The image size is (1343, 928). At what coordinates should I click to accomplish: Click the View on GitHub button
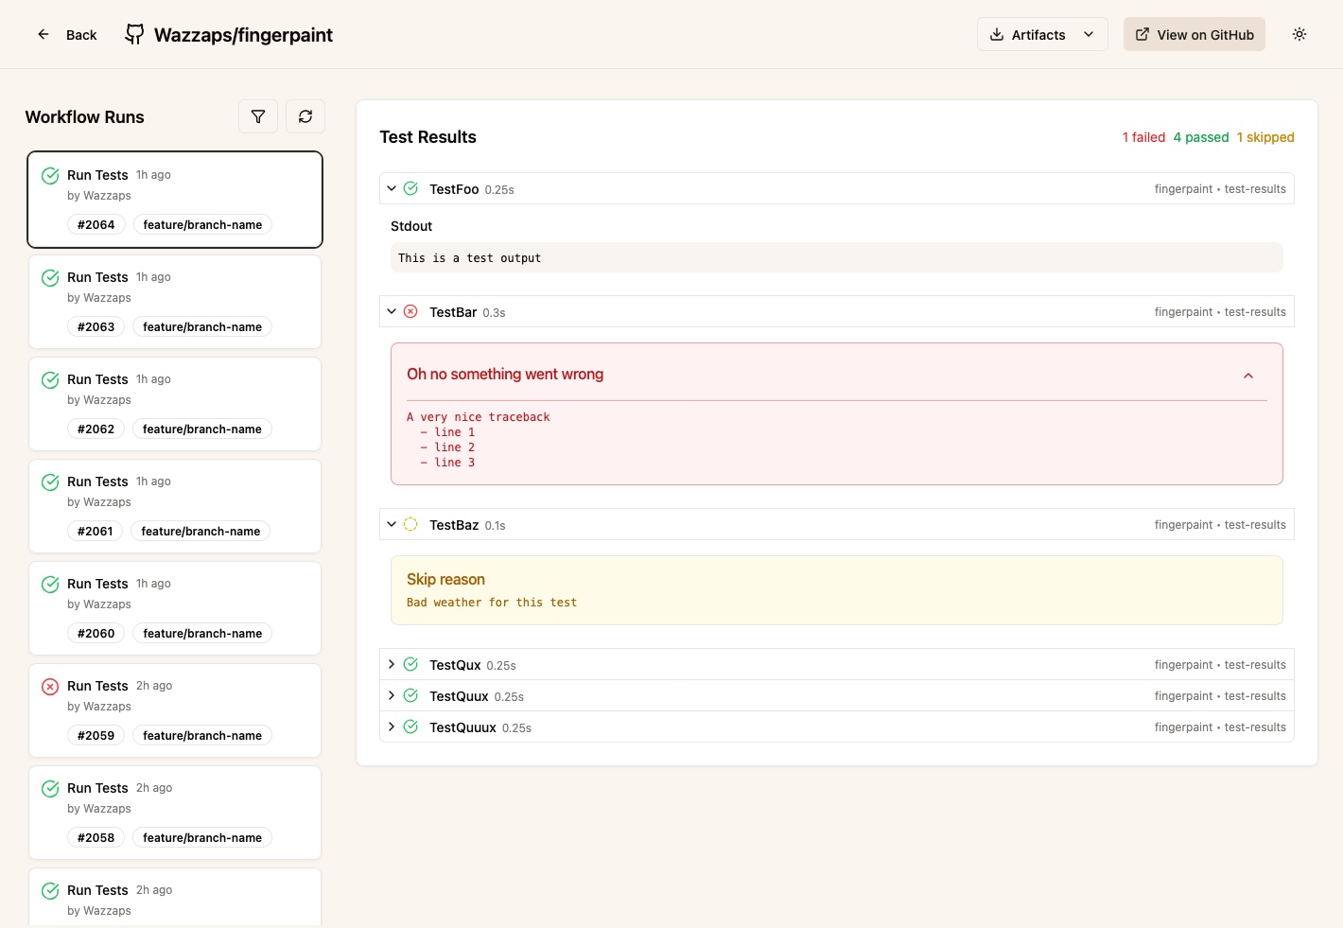(x=1195, y=34)
